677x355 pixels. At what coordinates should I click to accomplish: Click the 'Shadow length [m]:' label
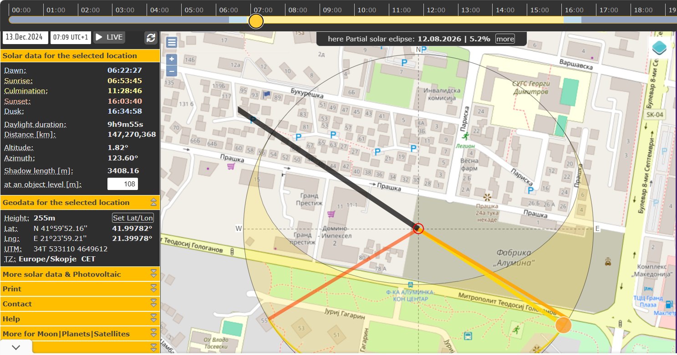39,171
